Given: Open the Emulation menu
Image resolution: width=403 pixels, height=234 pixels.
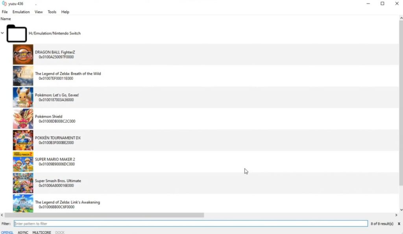Looking at the screenshot, I should [x=21, y=12].
